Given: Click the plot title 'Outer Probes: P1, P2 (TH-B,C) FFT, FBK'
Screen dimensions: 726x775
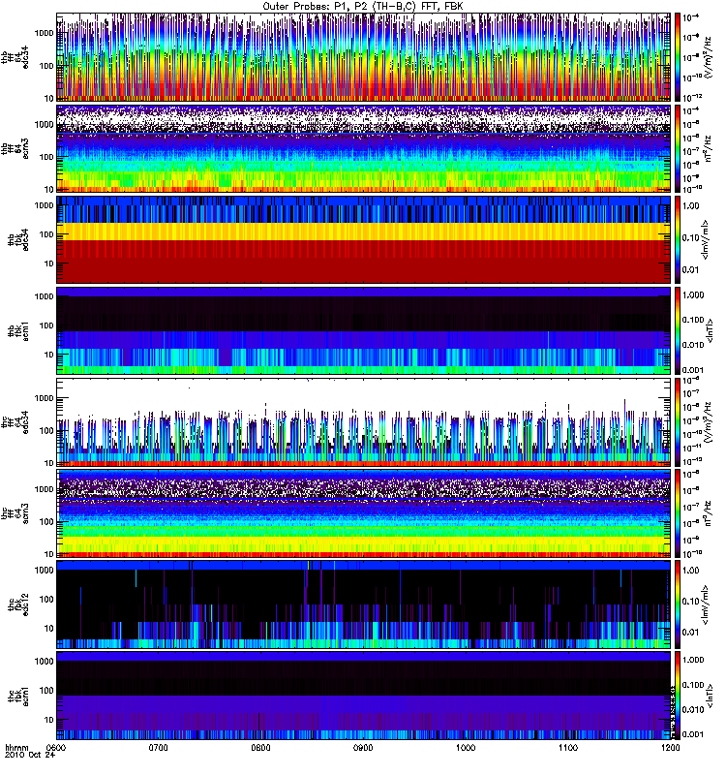Looking at the screenshot, I should coord(362,7).
